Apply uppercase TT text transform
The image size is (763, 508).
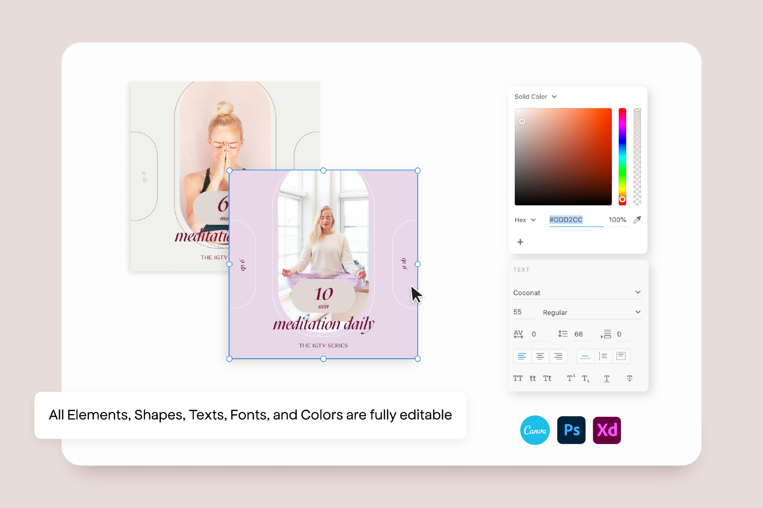coord(518,378)
